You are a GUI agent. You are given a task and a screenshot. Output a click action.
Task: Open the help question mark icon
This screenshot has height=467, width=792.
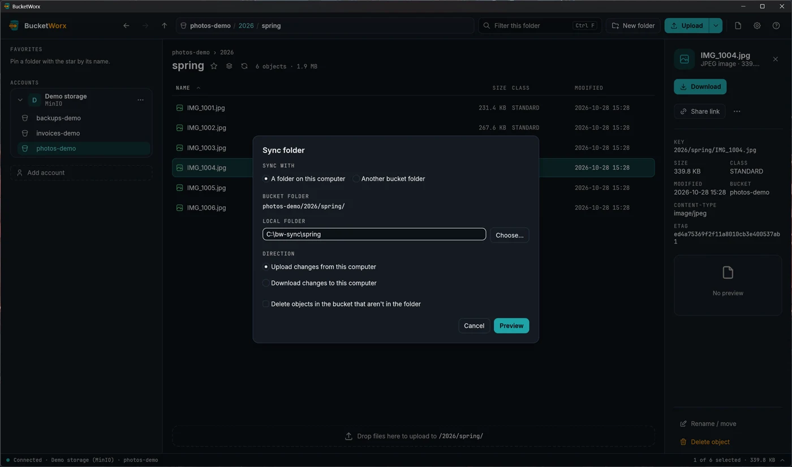[776, 25]
